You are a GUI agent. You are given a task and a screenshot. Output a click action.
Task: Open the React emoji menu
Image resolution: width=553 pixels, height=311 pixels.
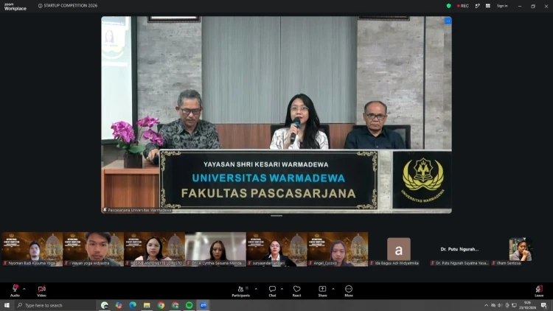pyautogui.click(x=296, y=291)
